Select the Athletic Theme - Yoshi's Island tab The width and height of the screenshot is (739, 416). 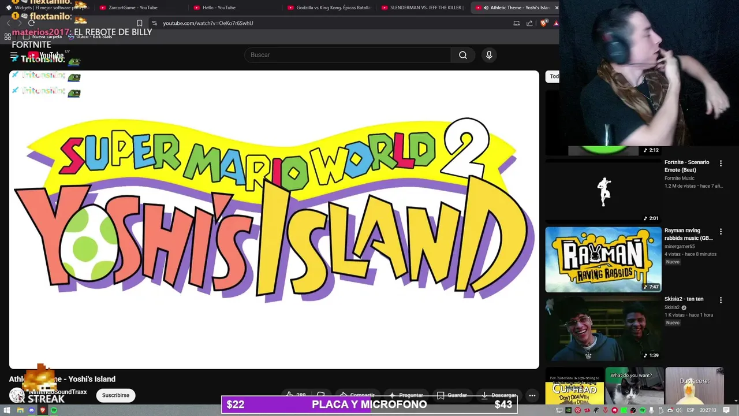(514, 8)
